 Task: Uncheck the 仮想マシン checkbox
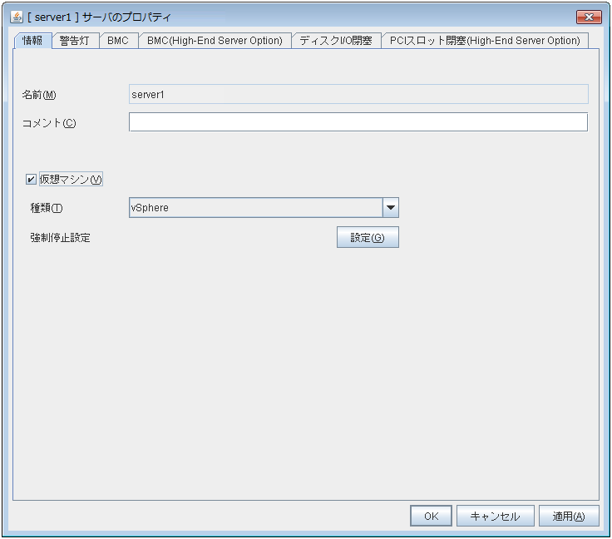(32, 179)
